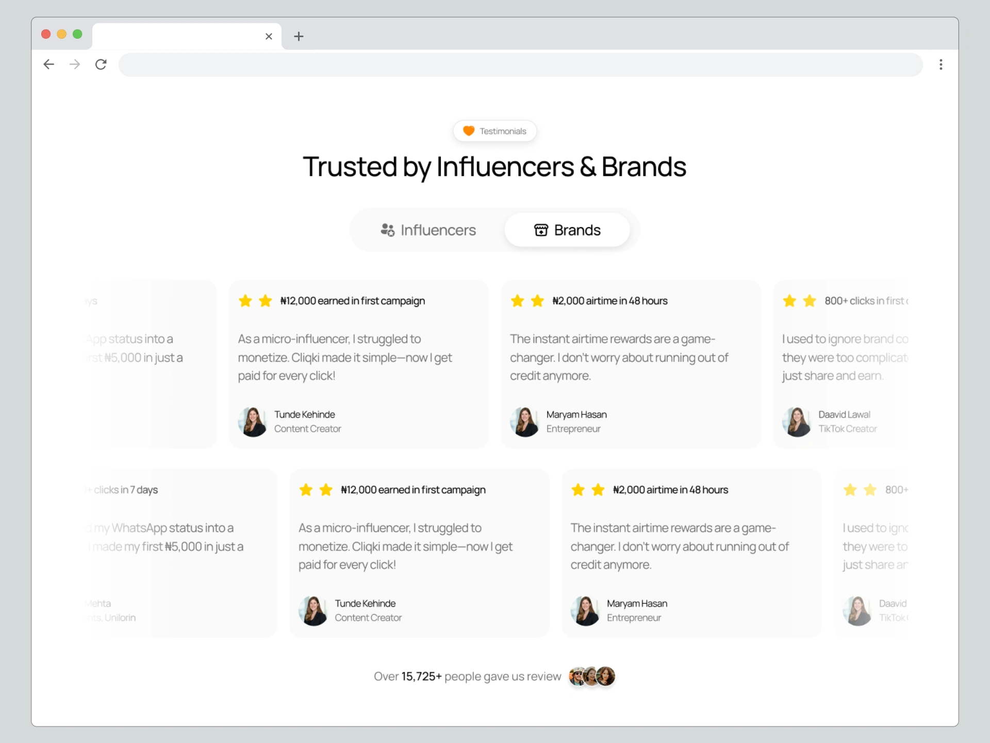Viewport: 990px width, 743px height.
Task: Reload the page with refresh icon
Action: coord(101,64)
